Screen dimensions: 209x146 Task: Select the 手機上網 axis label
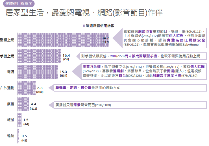[x=7, y=56]
